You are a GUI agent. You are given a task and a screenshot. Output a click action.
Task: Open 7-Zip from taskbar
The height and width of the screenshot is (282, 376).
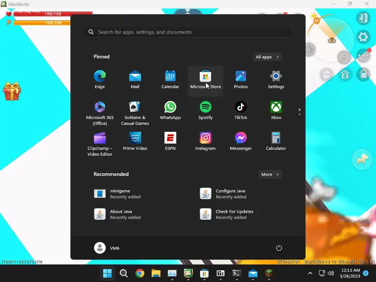(x=221, y=273)
